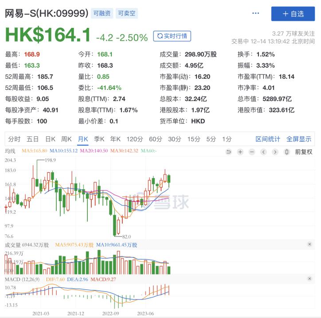Click the 可融资 tag

click(x=102, y=13)
